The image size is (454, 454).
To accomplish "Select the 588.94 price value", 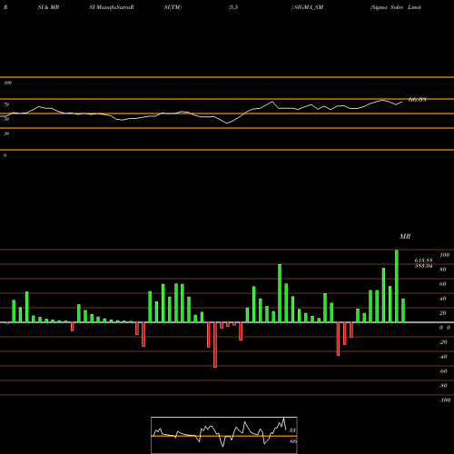I will coord(423,266).
